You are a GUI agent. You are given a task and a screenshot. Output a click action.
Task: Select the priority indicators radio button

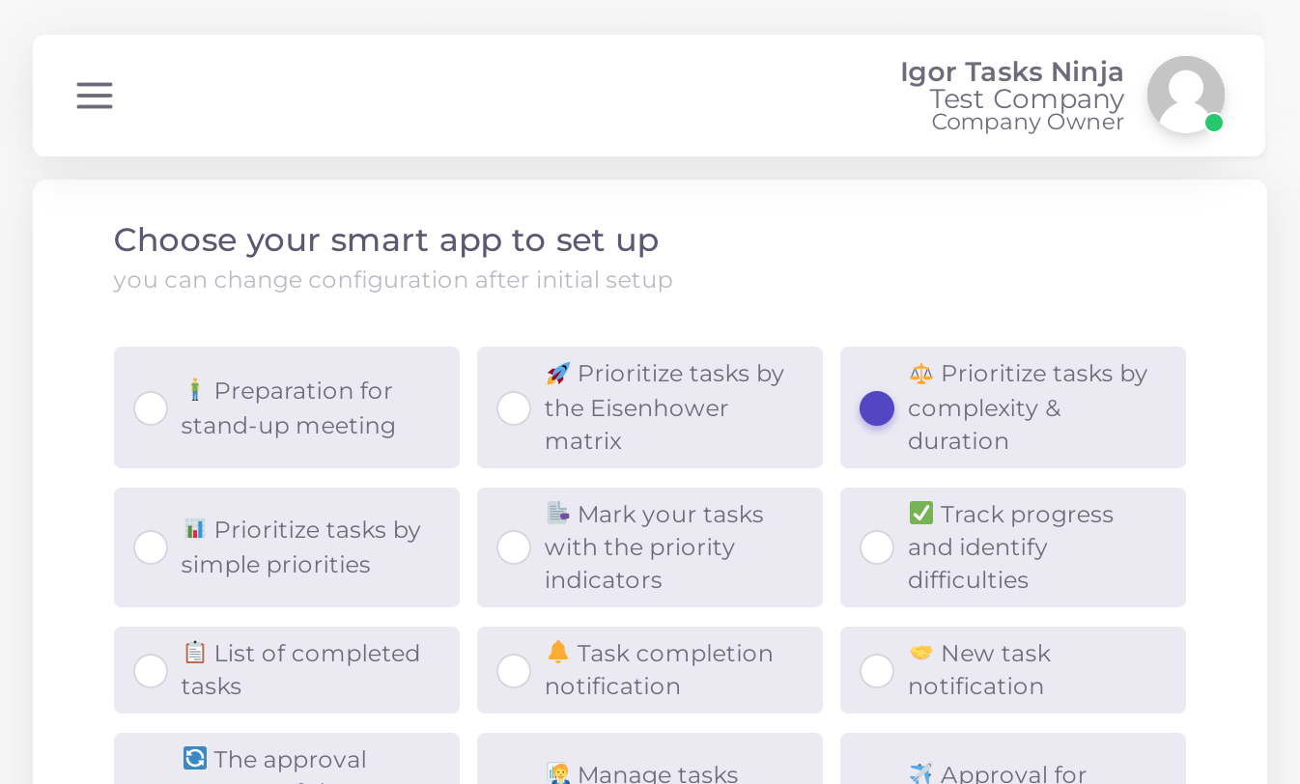(x=514, y=547)
